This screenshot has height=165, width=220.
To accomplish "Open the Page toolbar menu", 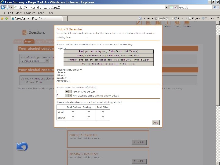I will point(194,18).
